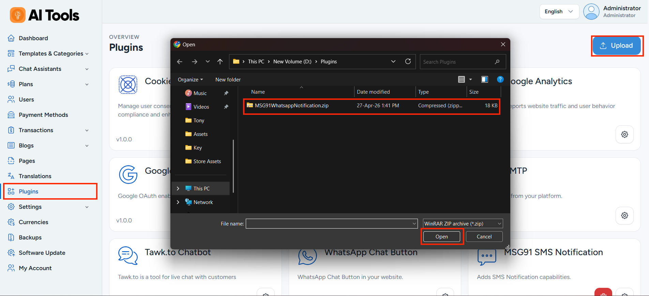The image size is (649, 296).
Task: Click the MSG91 SMS Notification plugin icon
Action: click(487, 257)
